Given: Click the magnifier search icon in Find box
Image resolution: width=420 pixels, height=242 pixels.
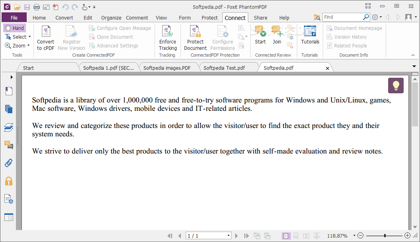Looking at the screenshot, I should pyautogui.click(x=366, y=17).
